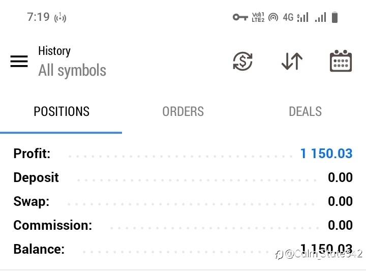Viewport: 366px width, 272px height.
Task: Tap the 4G signal strength indicator
Action: click(296, 17)
